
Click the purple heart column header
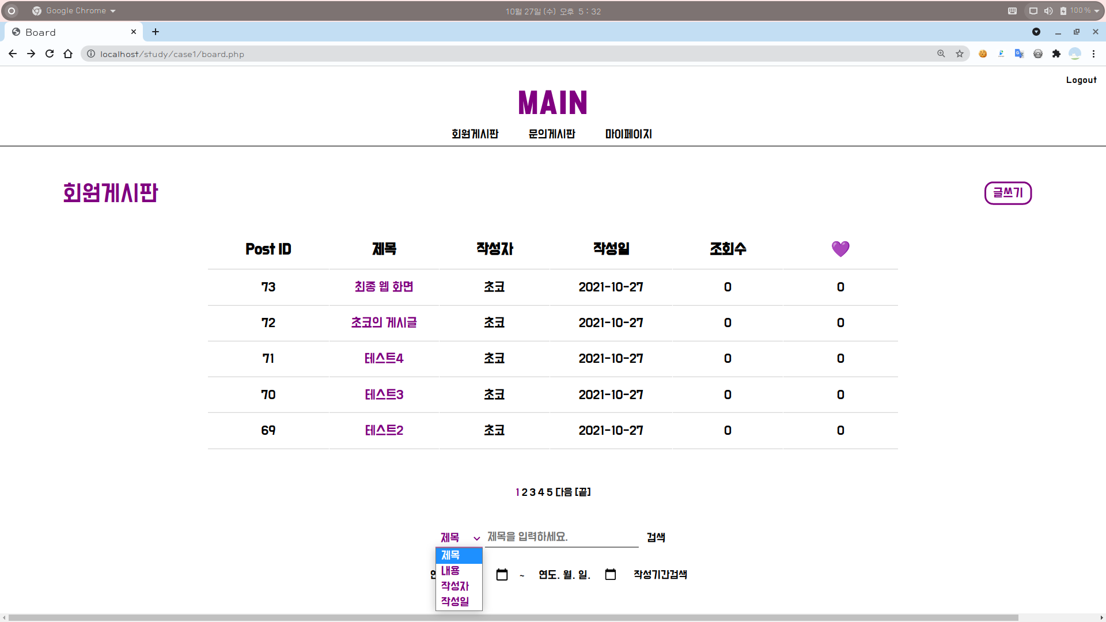(840, 249)
